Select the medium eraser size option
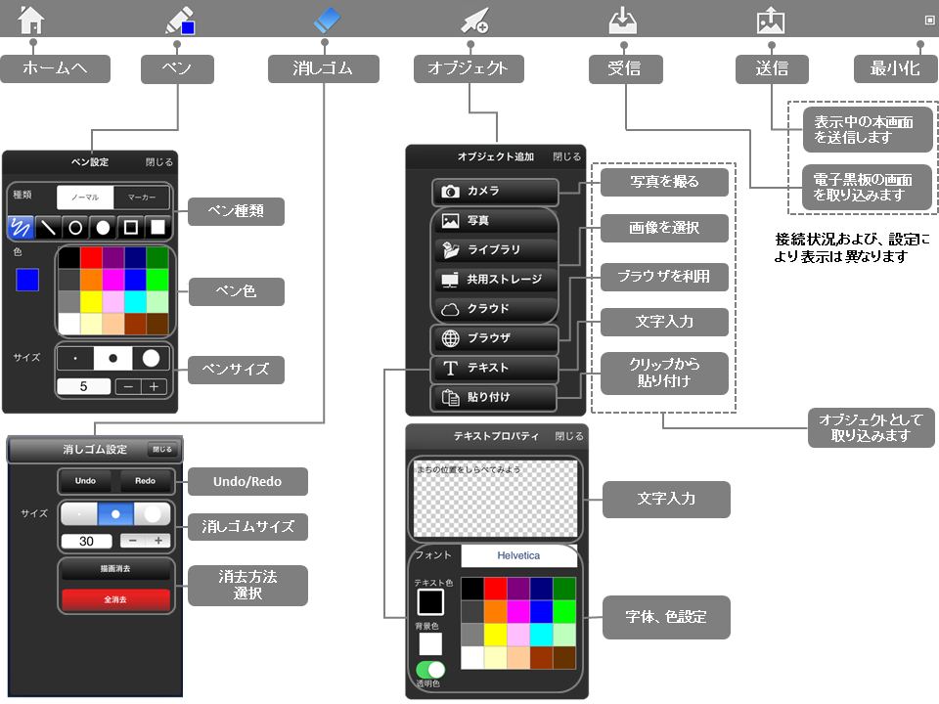The width and height of the screenshot is (939, 704). 115,513
